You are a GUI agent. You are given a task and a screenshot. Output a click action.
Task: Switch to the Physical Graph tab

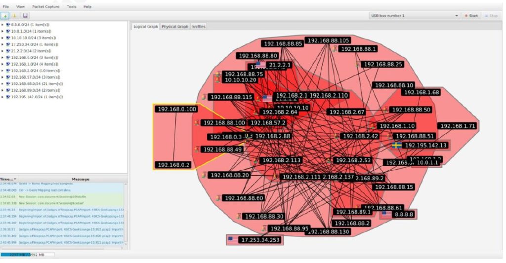[x=174, y=27]
